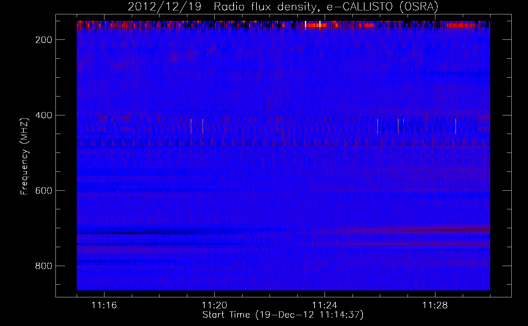Click the 11:16 time tick label

(104, 305)
